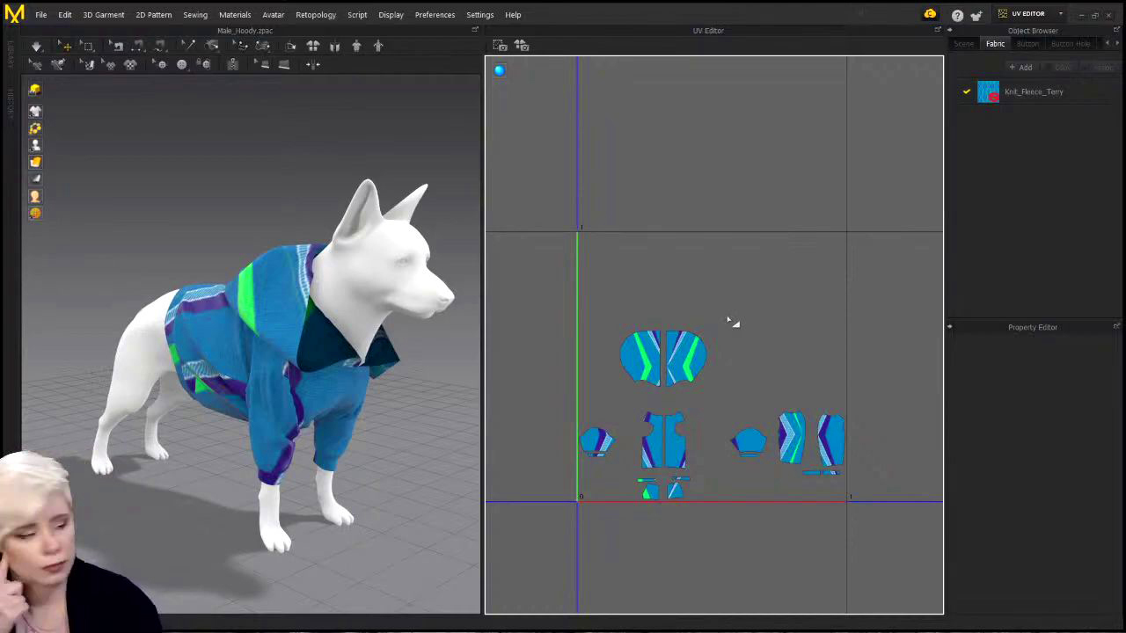Collapse the Object Browser panel arrow
Viewport: 1126px width, 633px height.
(x=949, y=31)
